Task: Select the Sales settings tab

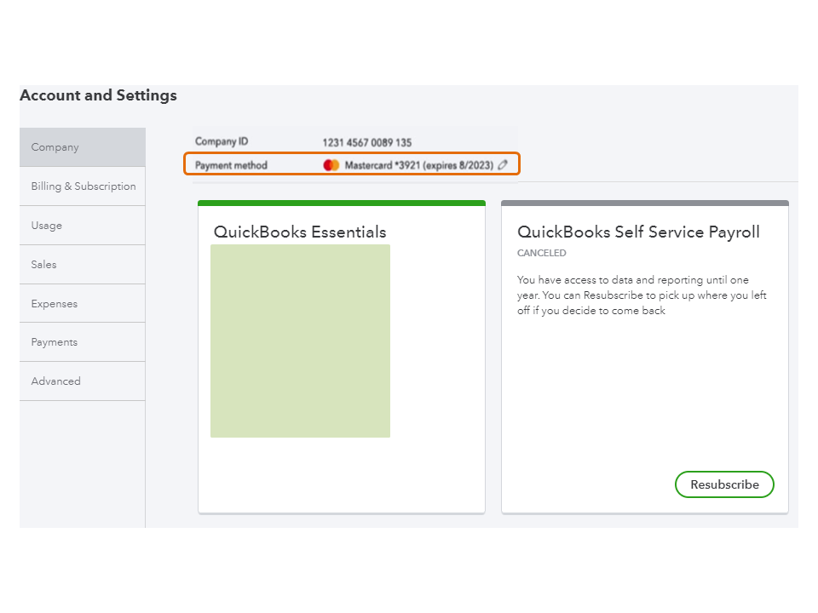Action: coord(82,264)
